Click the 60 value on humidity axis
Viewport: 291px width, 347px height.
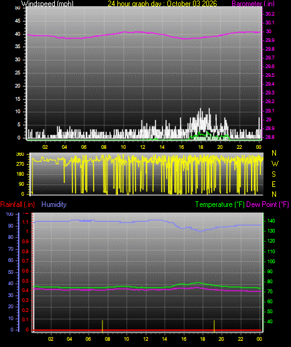11,261
